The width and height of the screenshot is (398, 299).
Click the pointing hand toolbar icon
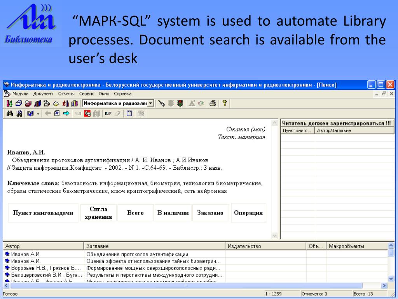[x=108, y=114]
